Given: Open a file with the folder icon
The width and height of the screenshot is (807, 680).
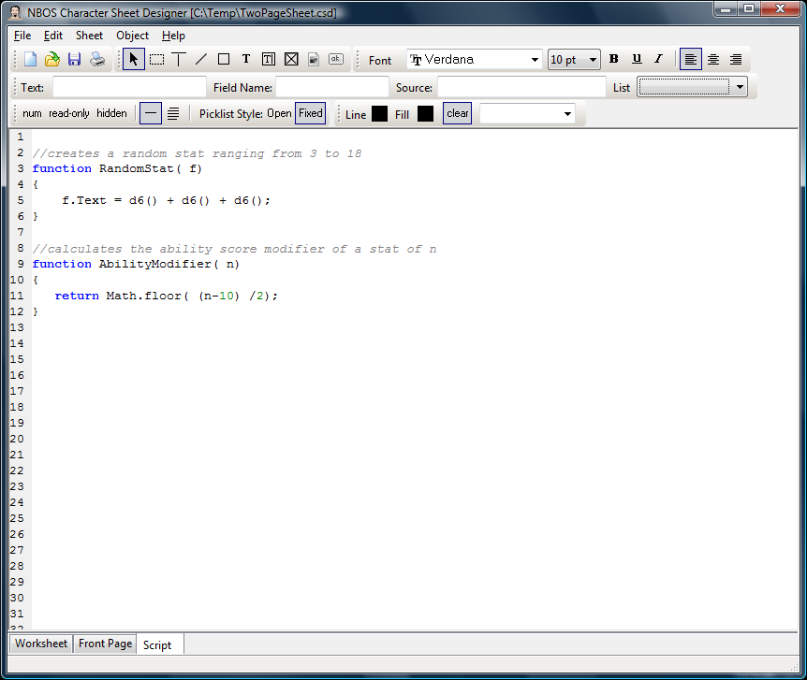Looking at the screenshot, I should [x=52, y=60].
